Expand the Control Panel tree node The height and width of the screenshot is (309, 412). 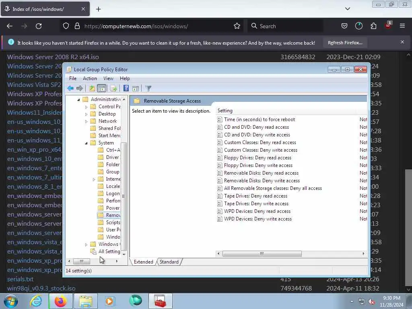point(86,107)
